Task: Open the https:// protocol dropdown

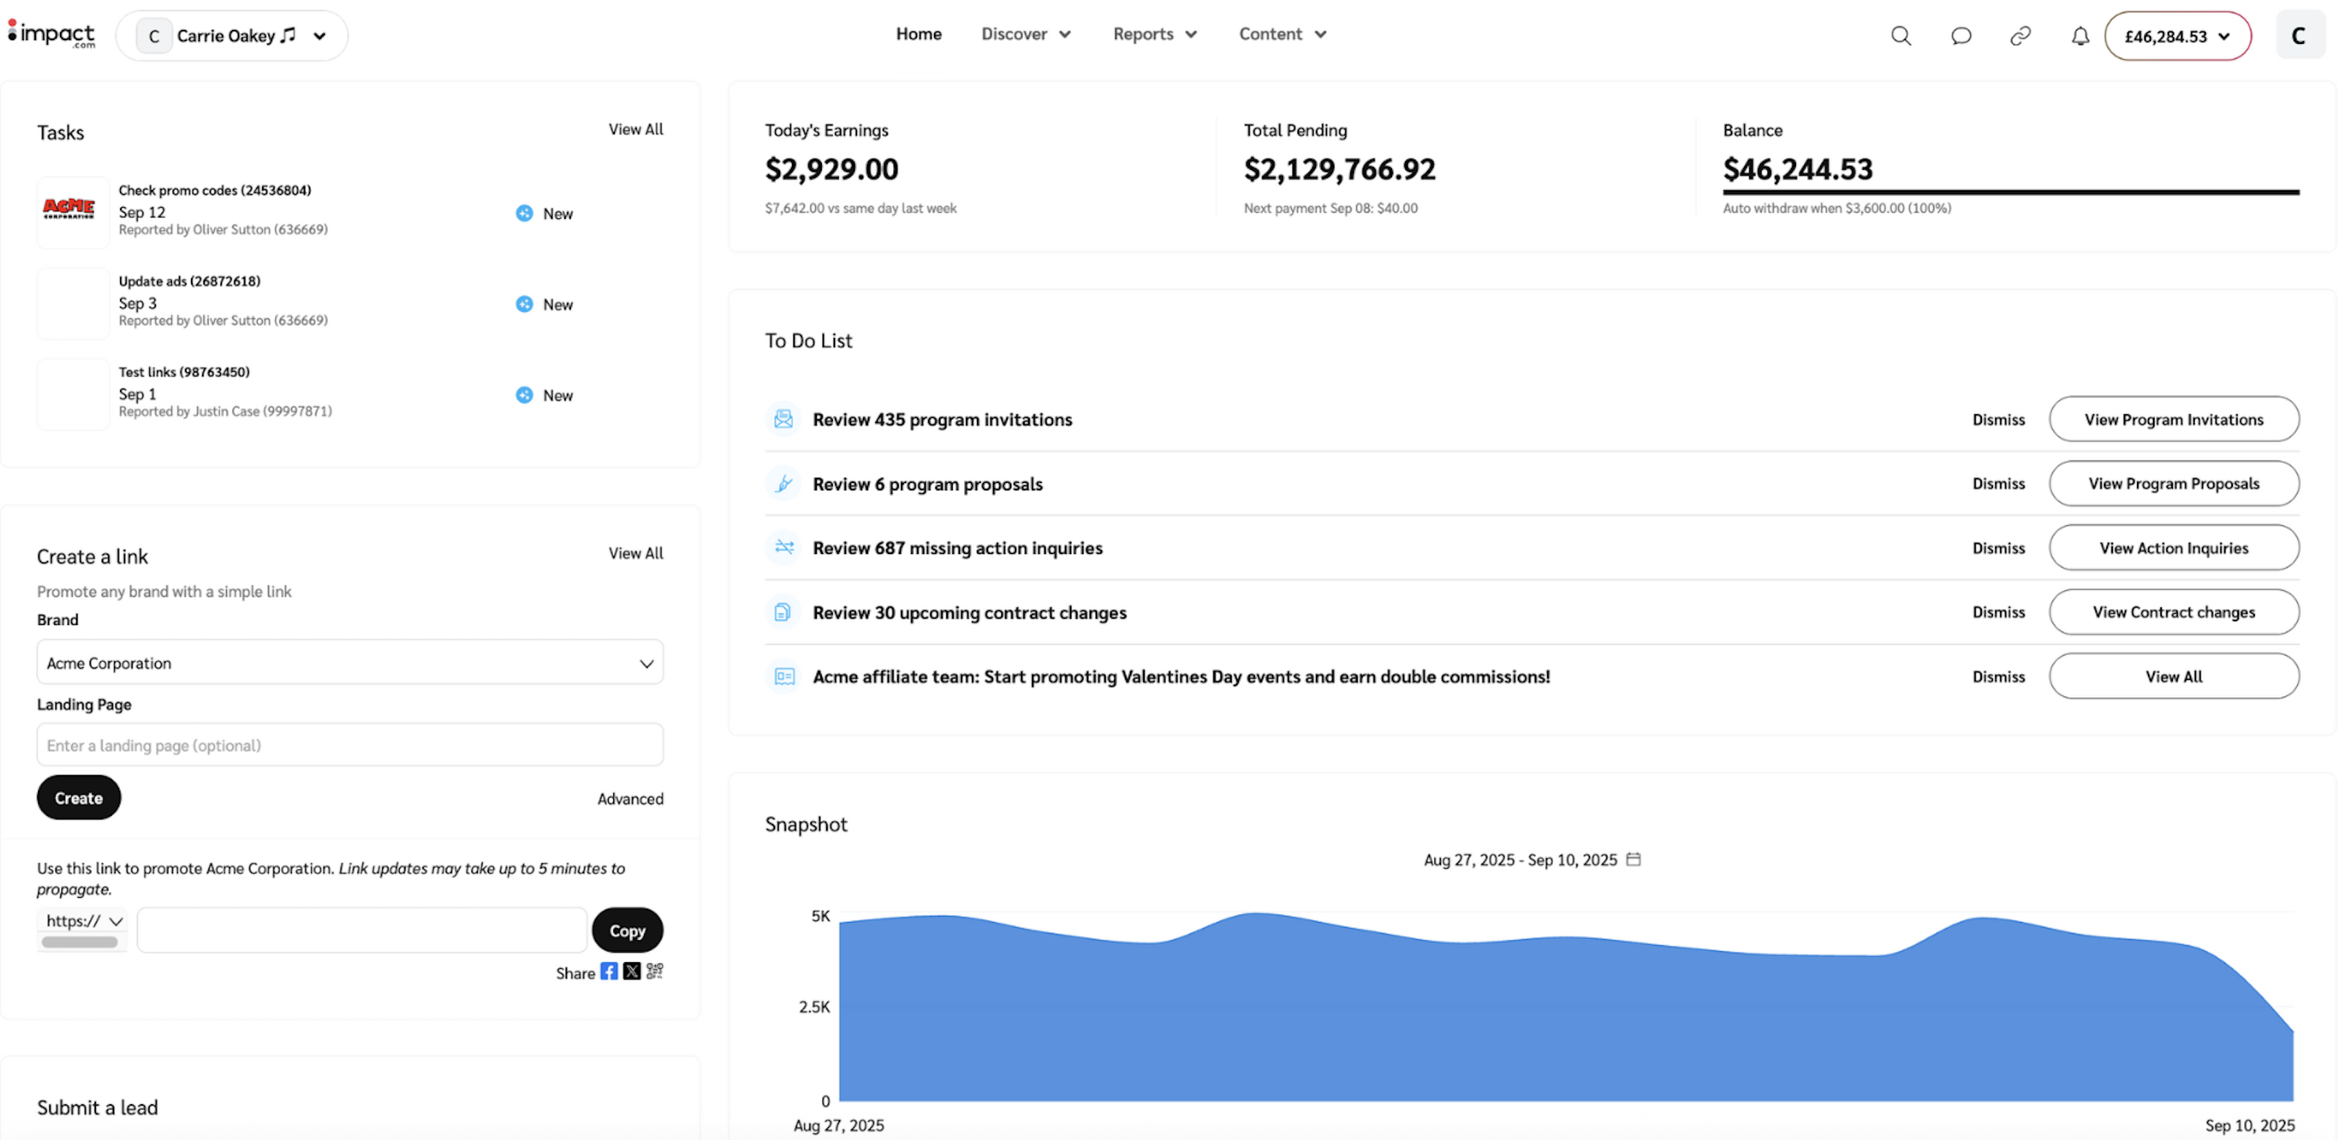Action: [x=83, y=920]
